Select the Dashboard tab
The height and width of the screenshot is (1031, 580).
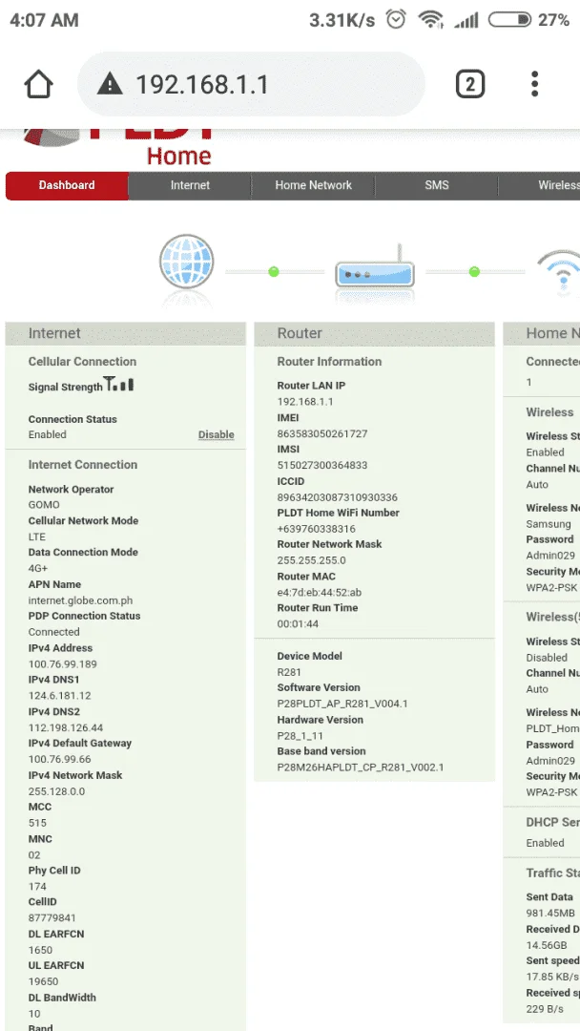(67, 185)
